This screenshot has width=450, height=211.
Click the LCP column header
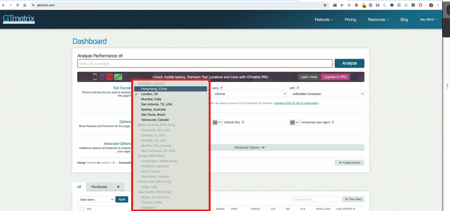click(273, 209)
